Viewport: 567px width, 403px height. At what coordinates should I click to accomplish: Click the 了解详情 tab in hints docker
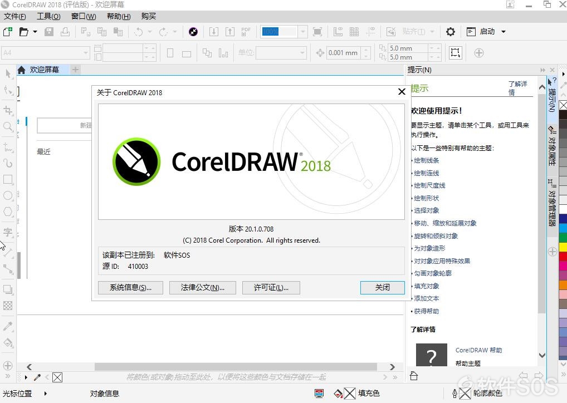518,88
